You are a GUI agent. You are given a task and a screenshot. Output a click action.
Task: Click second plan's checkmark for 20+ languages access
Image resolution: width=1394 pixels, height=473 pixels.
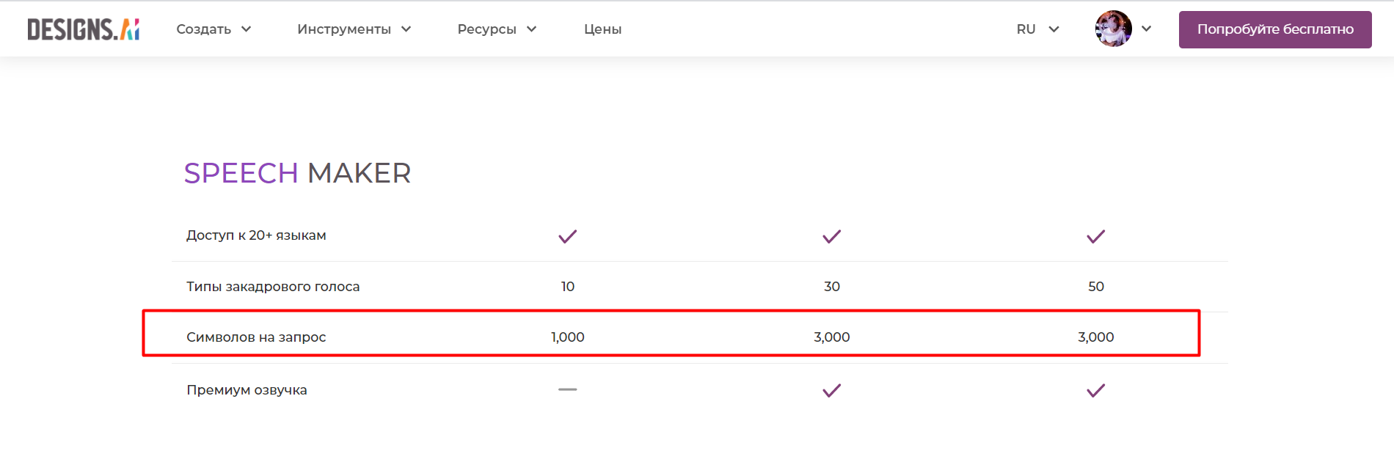831,236
